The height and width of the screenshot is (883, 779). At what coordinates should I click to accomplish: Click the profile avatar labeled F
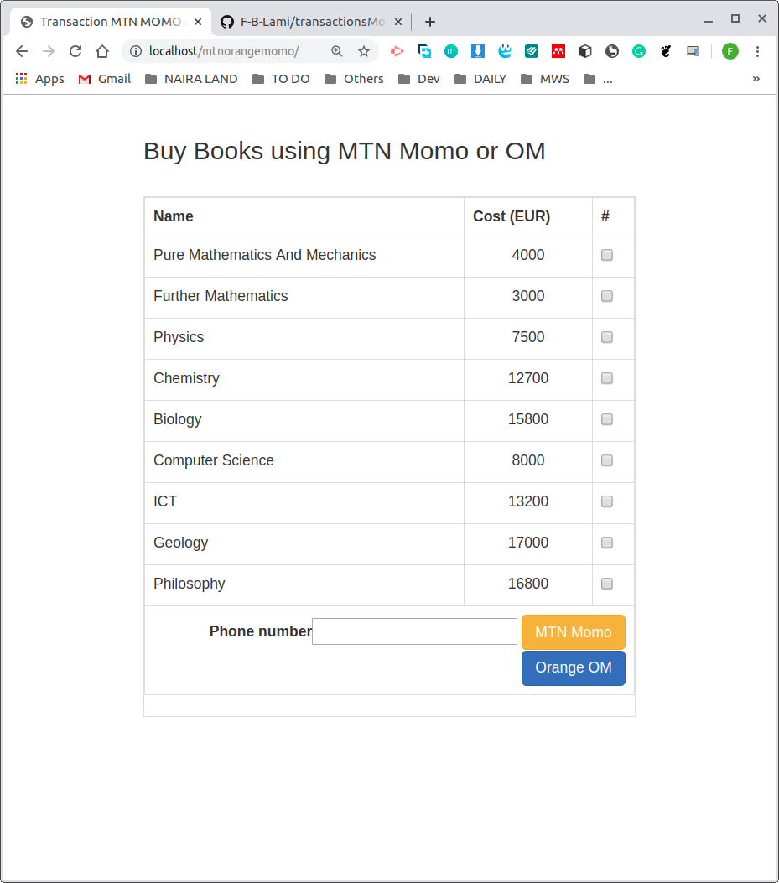click(730, 51)
